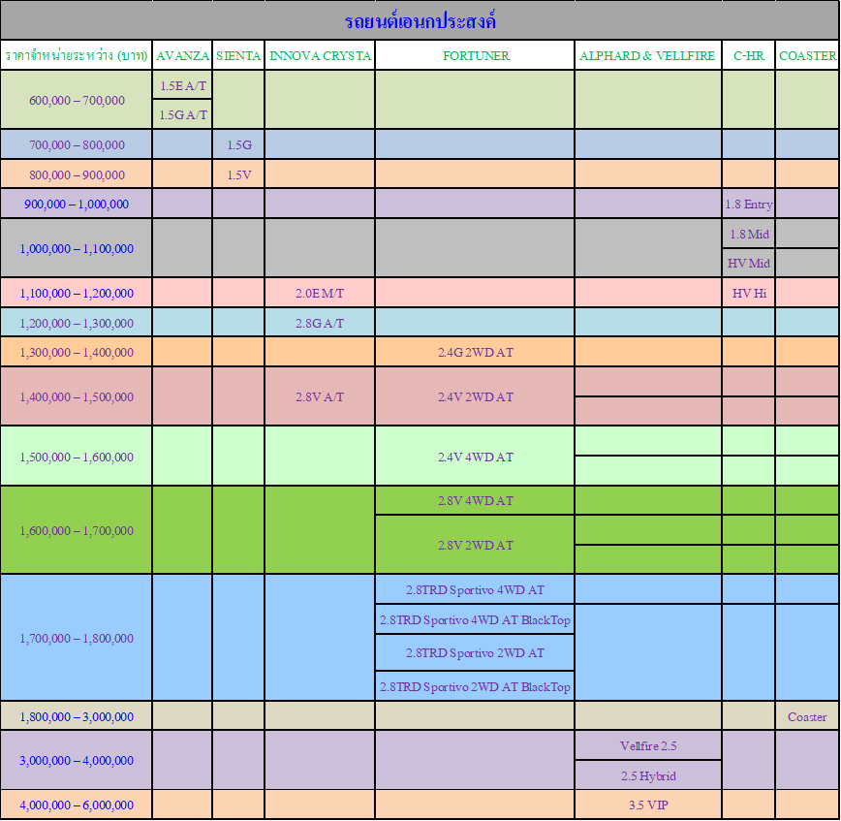Select the Fortuner 2.4G 2WD AT cell

point(475,352)
